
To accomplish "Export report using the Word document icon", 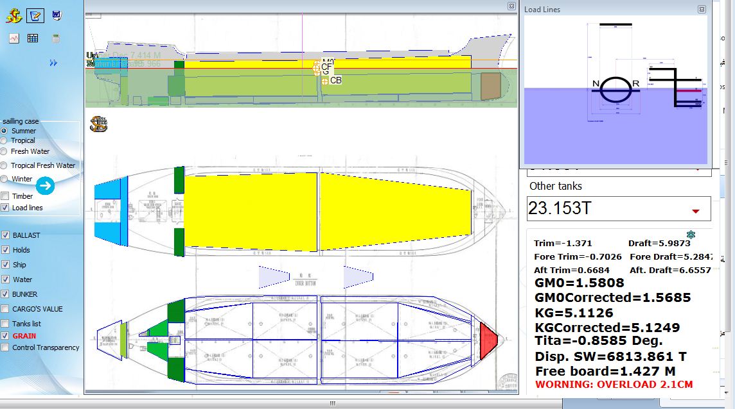I will tap(57, 14).
